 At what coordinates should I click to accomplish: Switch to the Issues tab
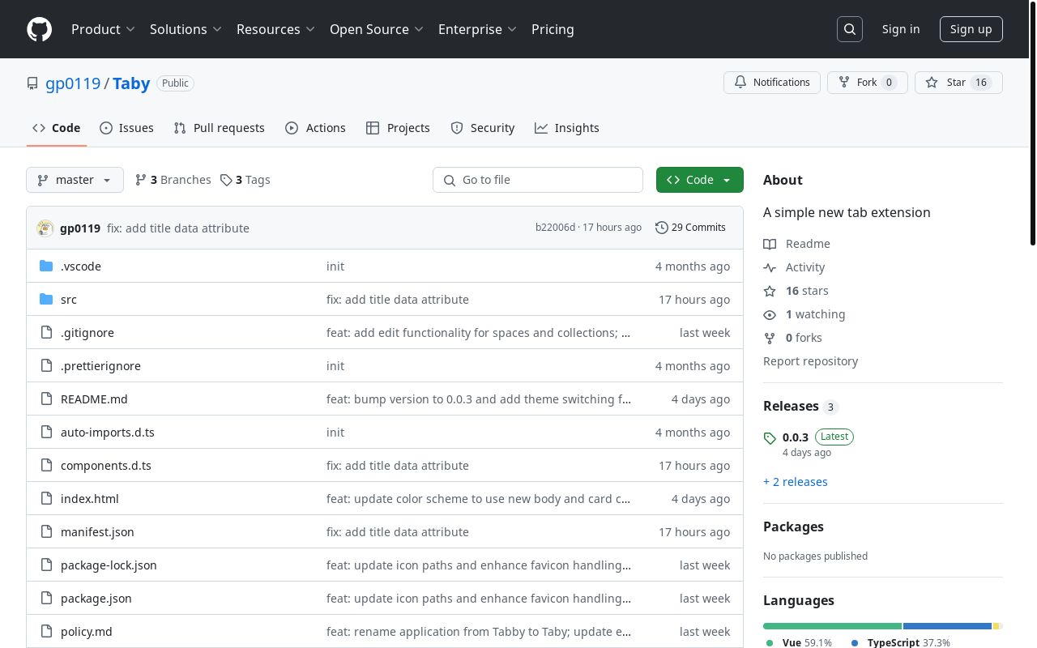point(126,128)
